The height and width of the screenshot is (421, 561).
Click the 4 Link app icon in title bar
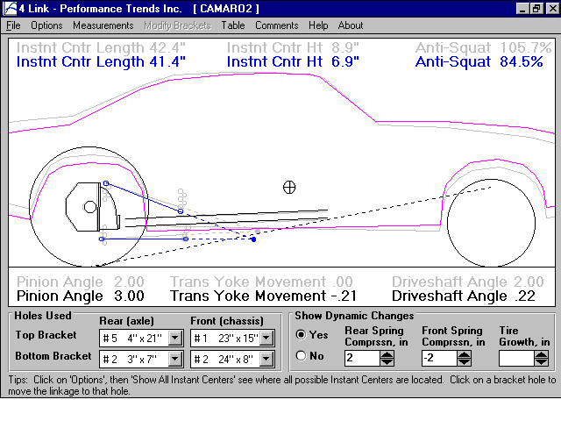10,8
